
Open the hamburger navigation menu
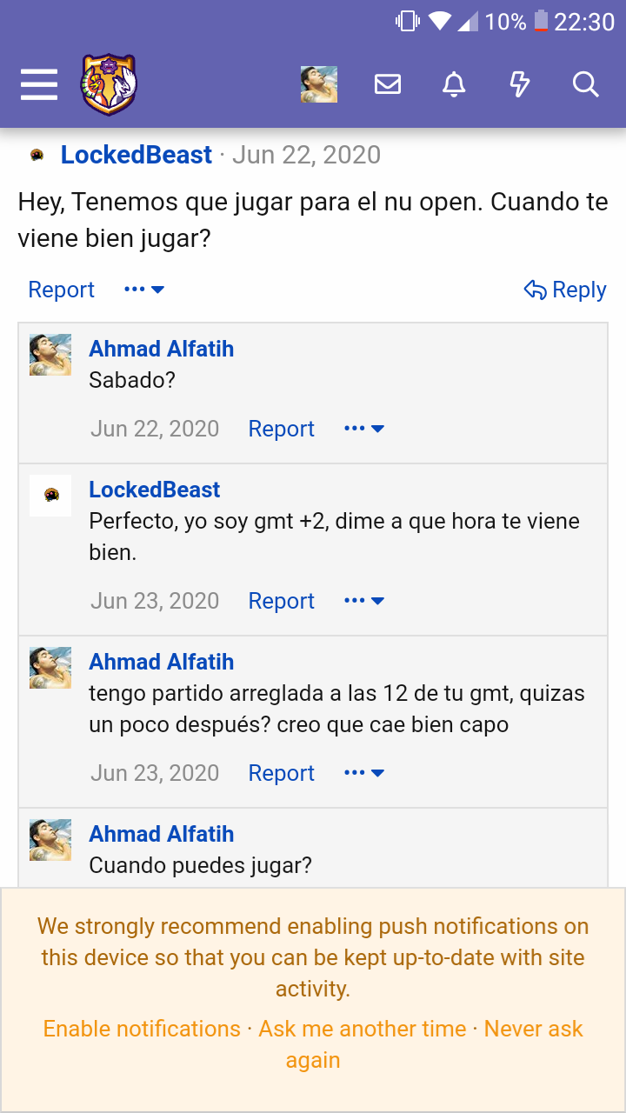pos(39,84)
